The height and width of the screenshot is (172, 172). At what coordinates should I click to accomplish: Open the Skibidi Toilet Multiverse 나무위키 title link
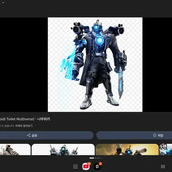pyautogui.click(x=25, y=119)
